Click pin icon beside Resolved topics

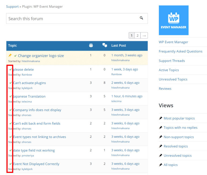coord(161,146)
